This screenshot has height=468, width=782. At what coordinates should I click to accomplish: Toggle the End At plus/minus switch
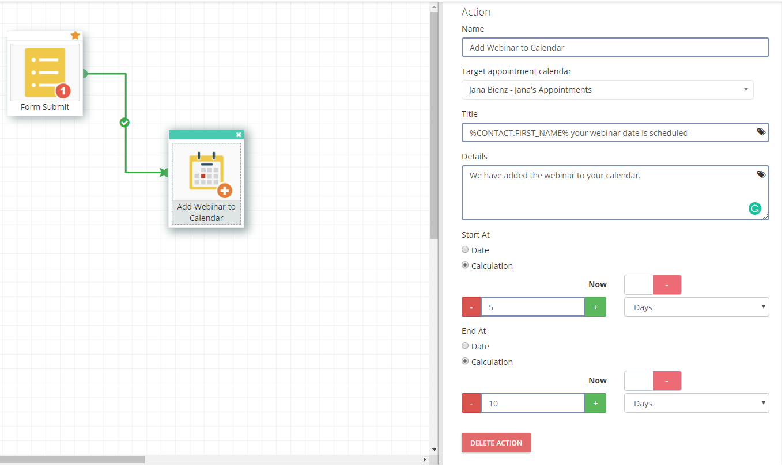[x=652, y=381]
